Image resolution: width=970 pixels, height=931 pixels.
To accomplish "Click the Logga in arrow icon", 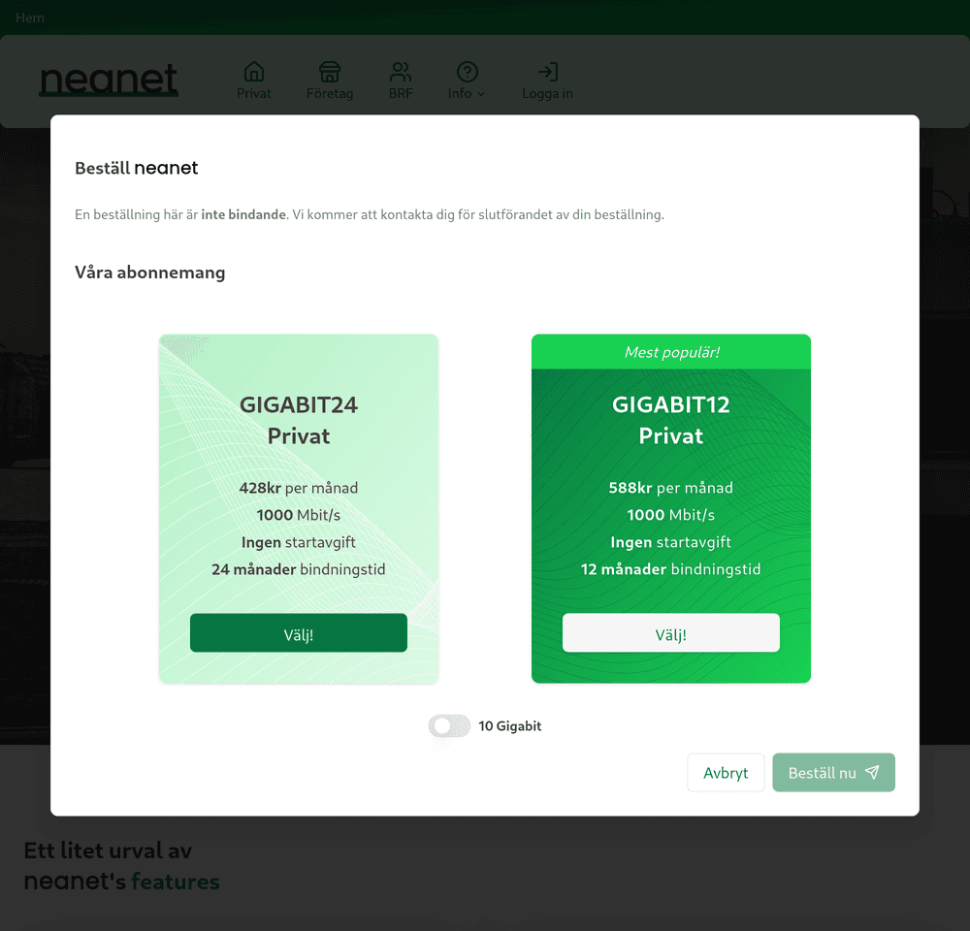I will (x=548, y=72).
